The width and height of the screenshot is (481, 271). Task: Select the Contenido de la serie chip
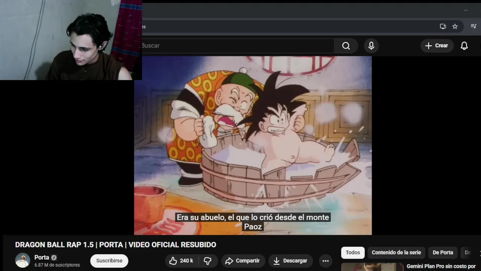[396, 253]
